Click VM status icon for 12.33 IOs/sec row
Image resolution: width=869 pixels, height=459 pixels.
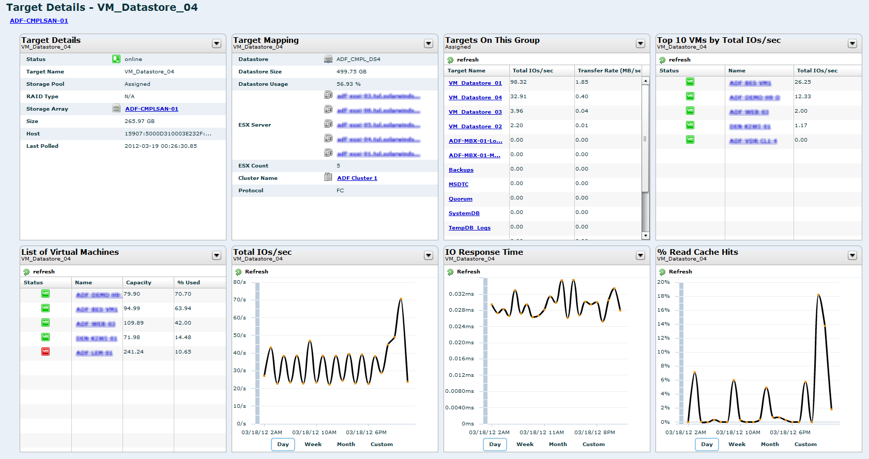690,96
